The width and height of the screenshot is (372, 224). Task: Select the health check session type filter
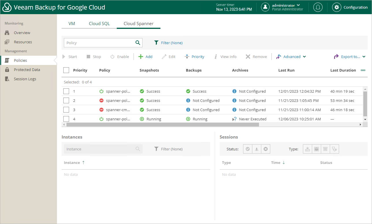coord(334,149)
